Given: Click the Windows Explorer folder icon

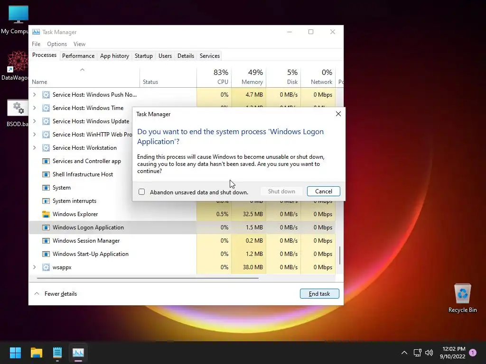Looking at the screenshot, I should [x=46, y=214].
